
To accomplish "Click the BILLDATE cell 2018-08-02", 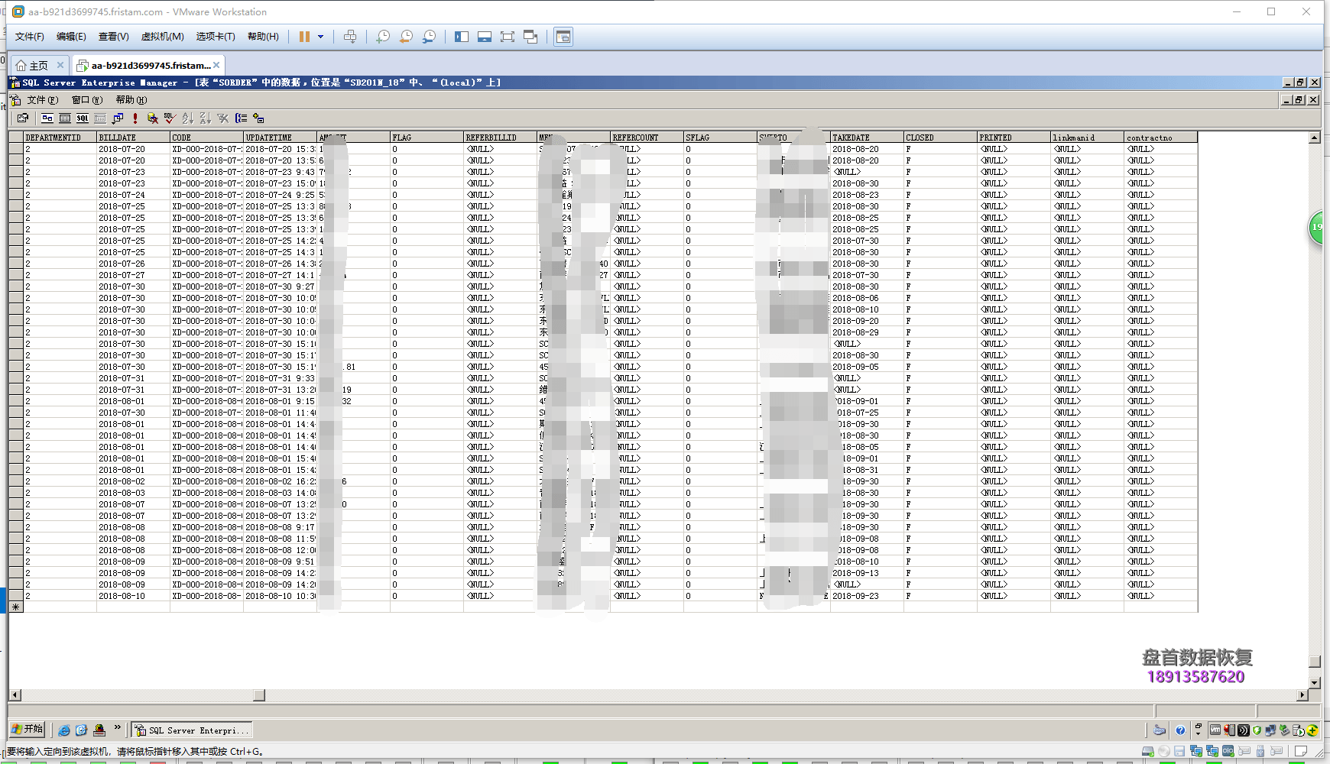I will (x=133, y=481).
